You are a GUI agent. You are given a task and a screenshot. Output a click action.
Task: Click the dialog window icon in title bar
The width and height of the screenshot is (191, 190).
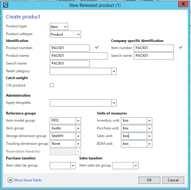click(6, 5)
